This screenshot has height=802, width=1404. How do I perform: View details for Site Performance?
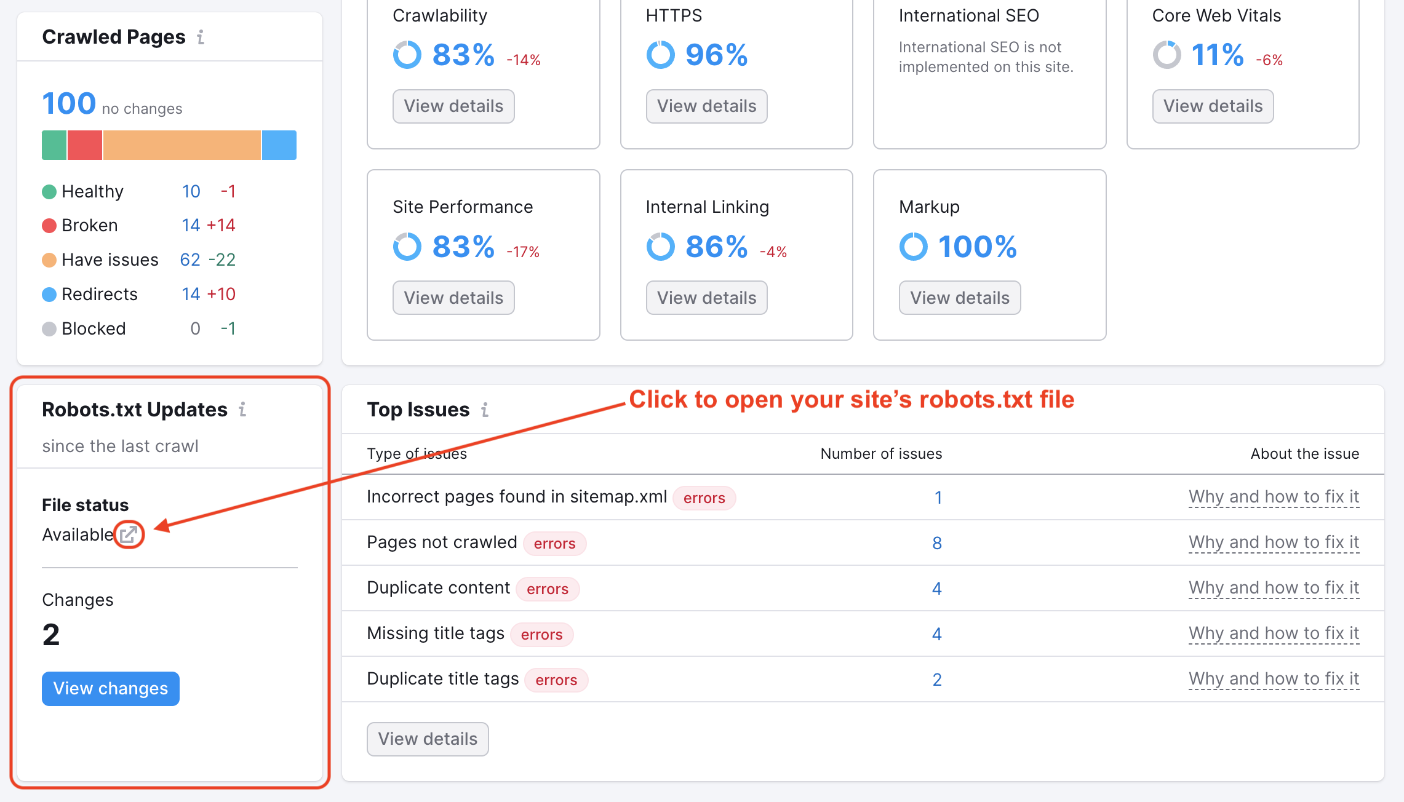(453, 298)
